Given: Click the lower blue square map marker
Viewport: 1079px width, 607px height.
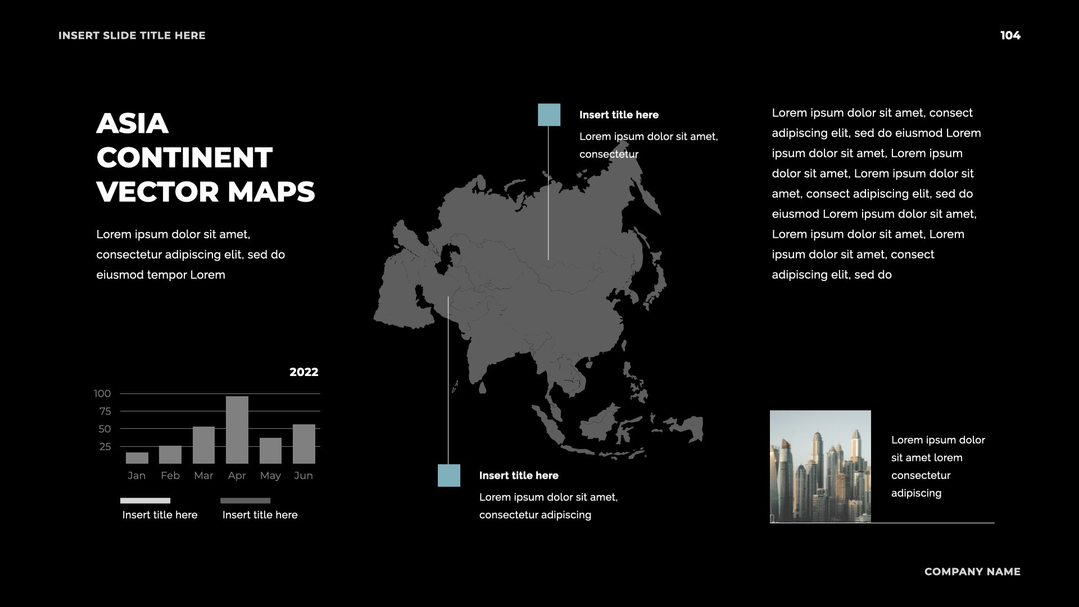Looking at the screenshot, I should [449, 475].
